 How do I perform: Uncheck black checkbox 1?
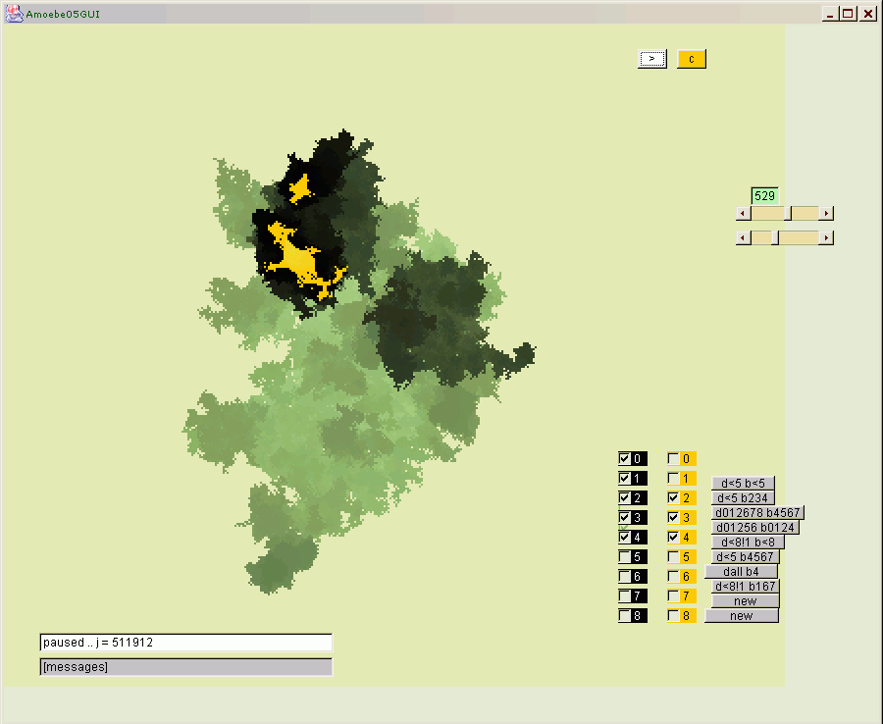[x=624, y=478]
